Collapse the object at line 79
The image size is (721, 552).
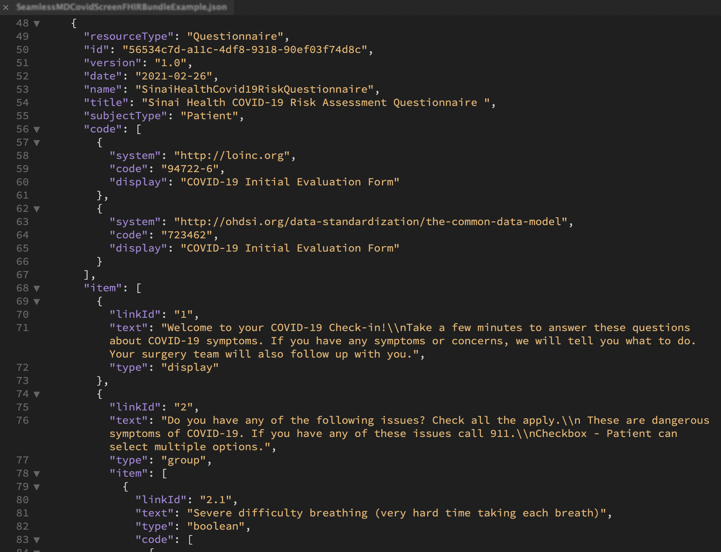tap(37, 487)
